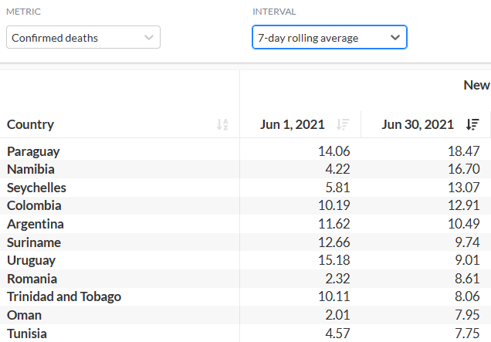Viewport: 491px width, 342px height.
Task: Select the Paraguay row
Action: pyautogui.click(x=33, y=151)
